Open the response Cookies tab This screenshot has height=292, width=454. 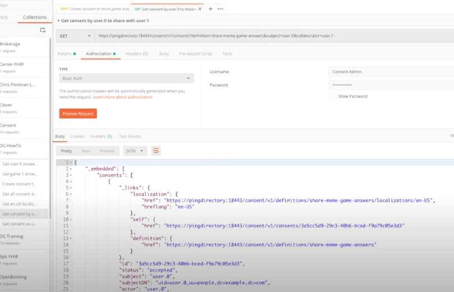pyautogui.click(x=77, y=136)
